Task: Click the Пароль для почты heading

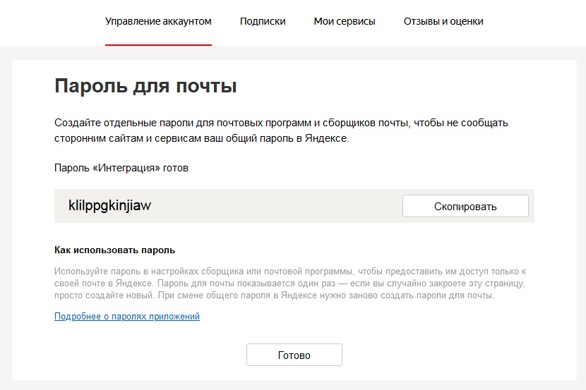Action: (145, 86)
